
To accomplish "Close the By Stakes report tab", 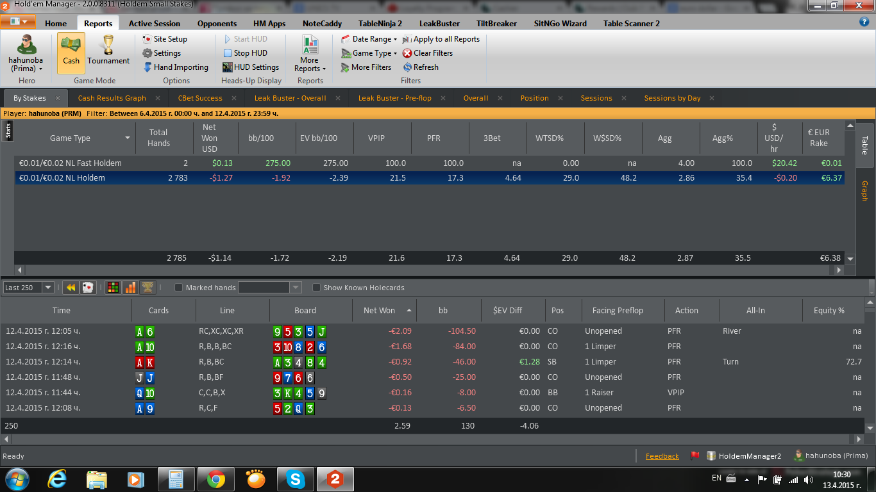I will click(x=57, y=98).
